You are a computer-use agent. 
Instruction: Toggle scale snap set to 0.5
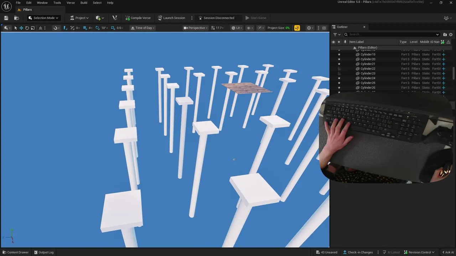(x=117, y=28)
